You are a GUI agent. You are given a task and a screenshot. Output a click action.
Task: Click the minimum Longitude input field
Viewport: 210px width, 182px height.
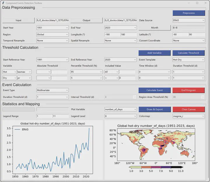tap(112, 34)
